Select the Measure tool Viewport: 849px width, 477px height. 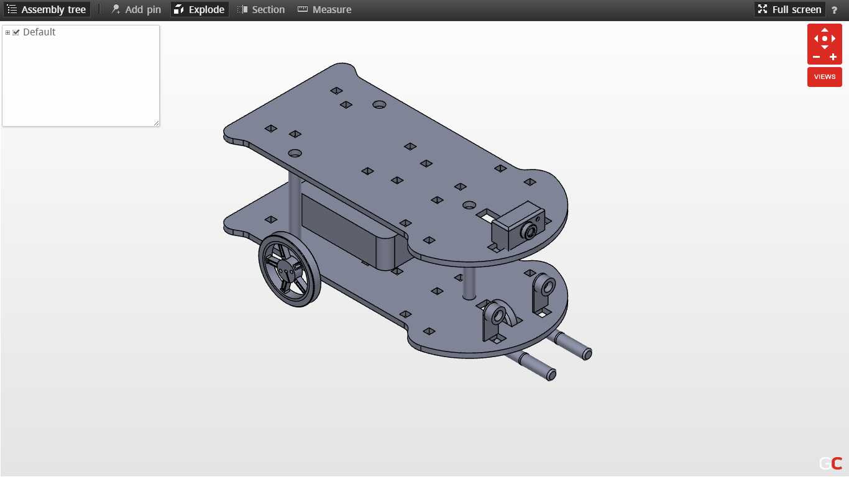click(324, 9)
